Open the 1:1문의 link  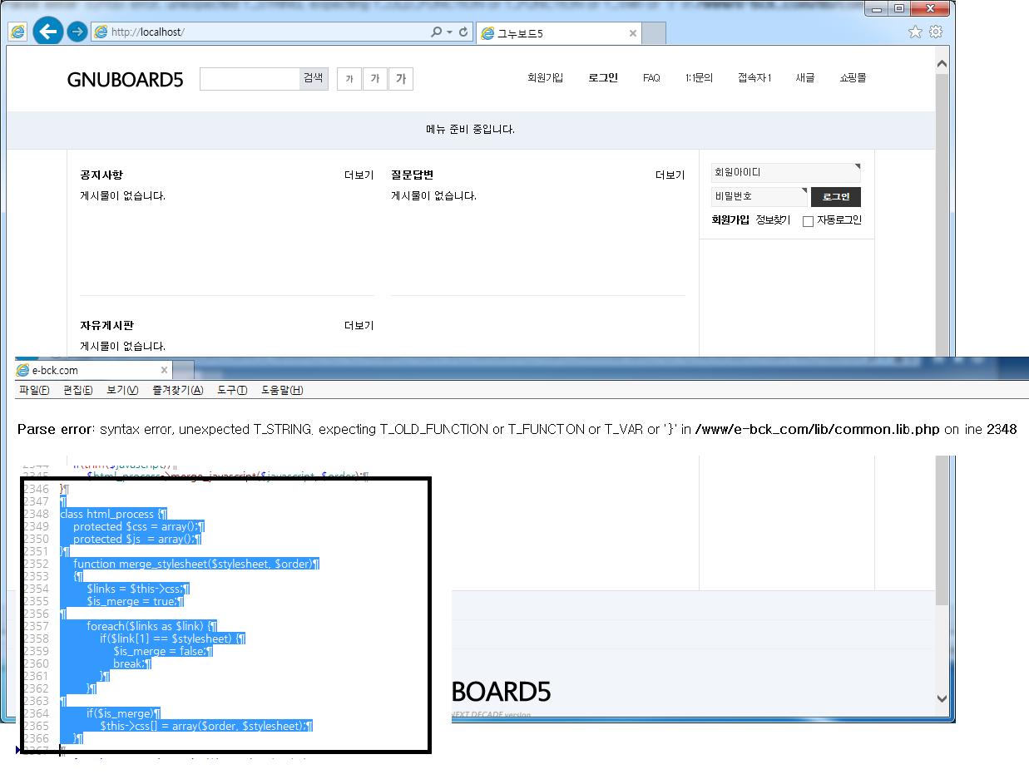pyautogui.click(x=700, y=78)
